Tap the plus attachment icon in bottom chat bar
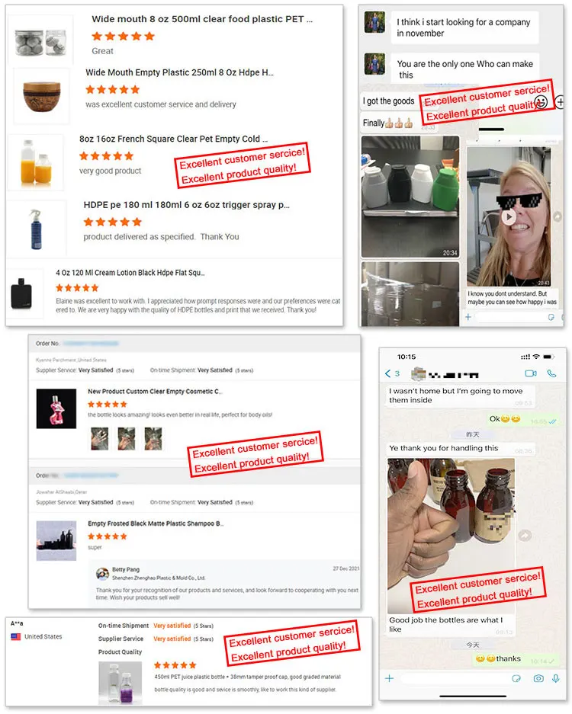 389,678
